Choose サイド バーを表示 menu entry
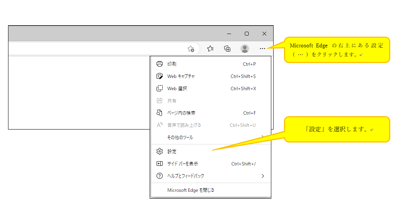The height and width of the screenshot is (209, 401). [x=211, y=164]
